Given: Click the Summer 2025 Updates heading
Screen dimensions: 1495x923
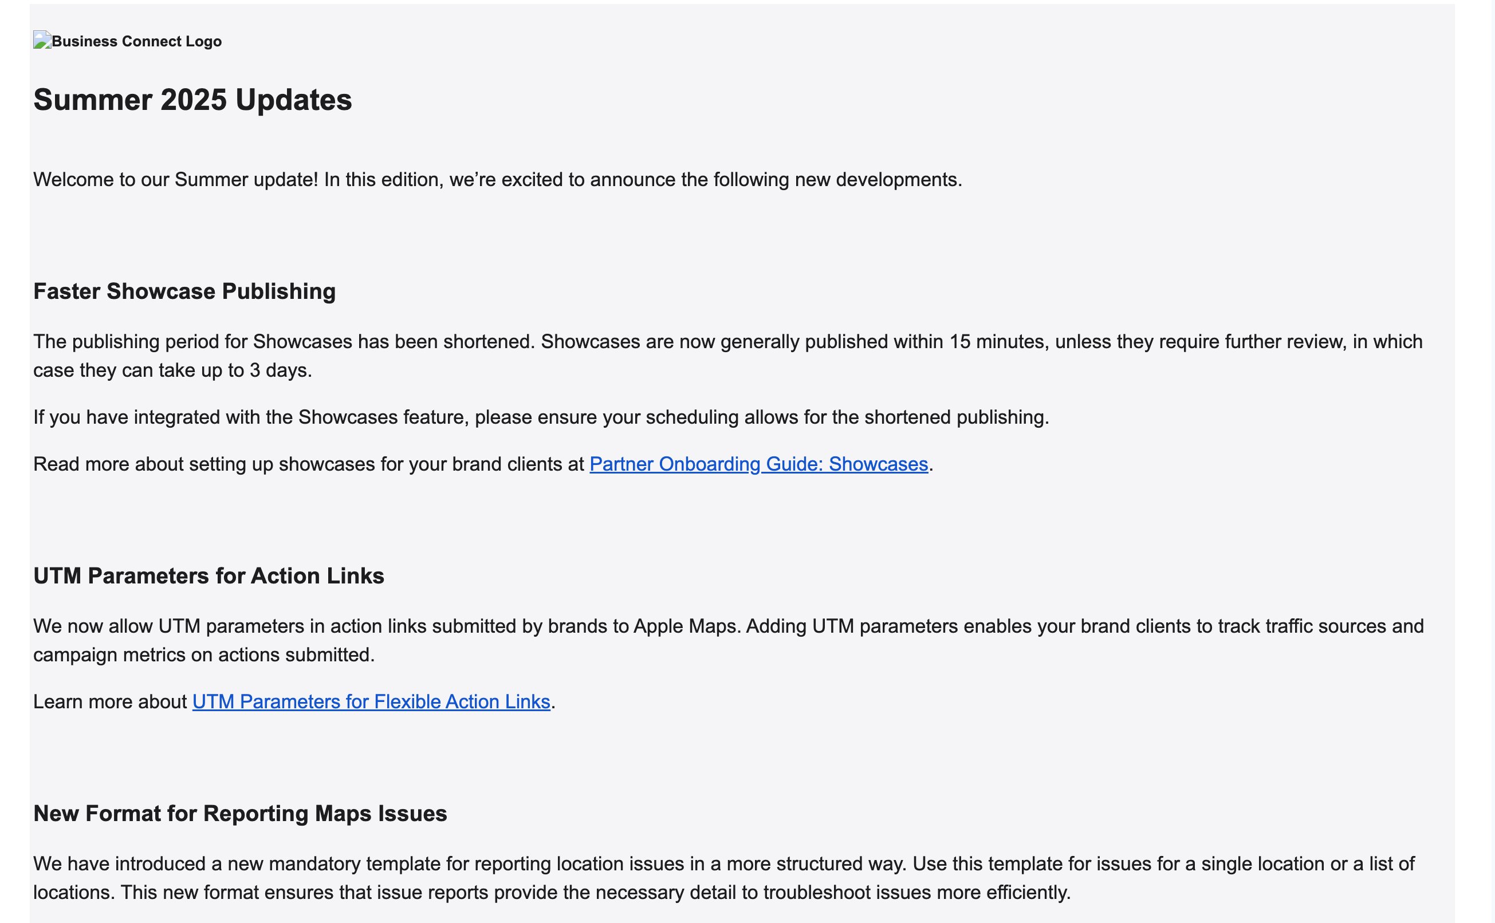Looking at the screenshot, I should (x=192, y=100).
